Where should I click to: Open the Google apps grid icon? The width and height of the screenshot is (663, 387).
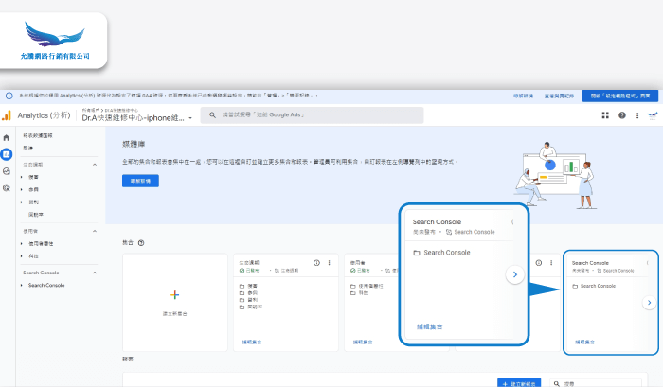[605, 115]
